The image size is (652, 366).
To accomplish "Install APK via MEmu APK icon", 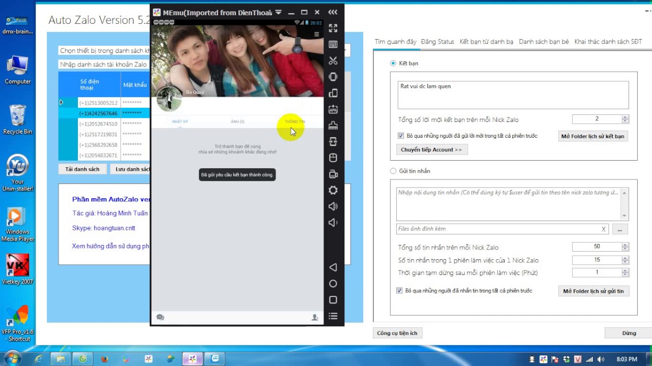I will pyautogui.click(x=333, y=109).
